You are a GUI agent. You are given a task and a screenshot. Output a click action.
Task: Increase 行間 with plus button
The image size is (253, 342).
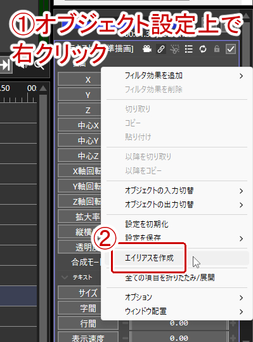[x=233, y=323]
